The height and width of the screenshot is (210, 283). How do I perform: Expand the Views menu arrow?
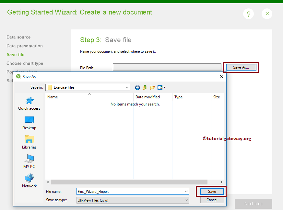tap(164, 87)
